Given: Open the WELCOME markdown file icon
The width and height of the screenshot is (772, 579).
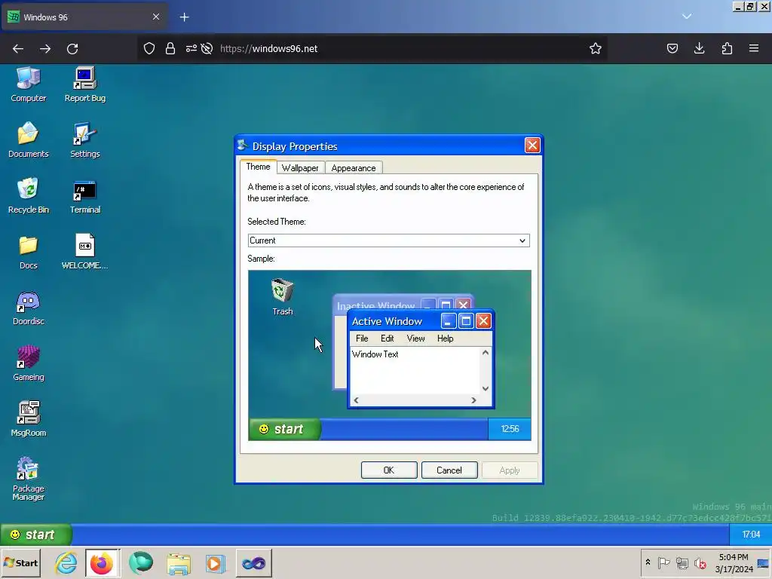Looking at the screenshot, I should coord(84,252).
